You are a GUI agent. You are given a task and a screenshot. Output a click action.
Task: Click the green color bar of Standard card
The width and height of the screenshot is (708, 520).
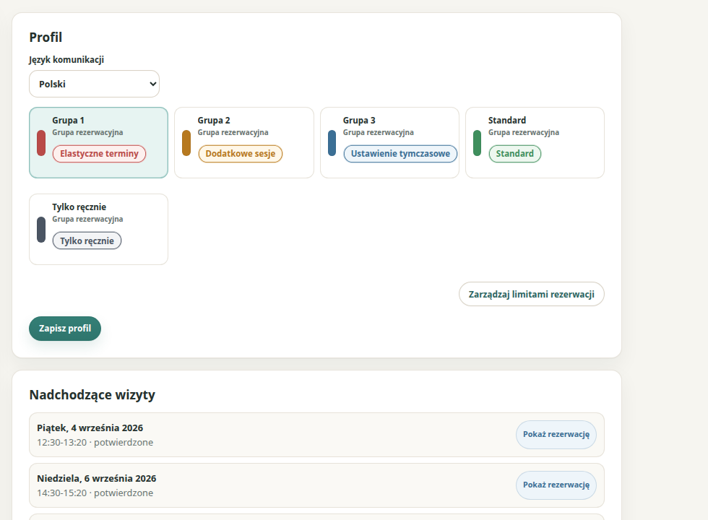pos(478,143)
